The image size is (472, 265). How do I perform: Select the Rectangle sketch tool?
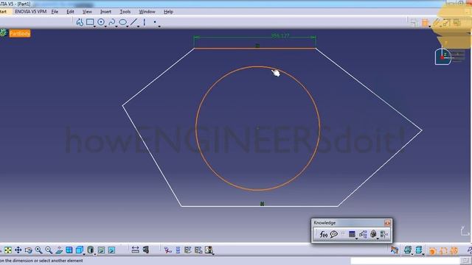click(x=90, y=22)
